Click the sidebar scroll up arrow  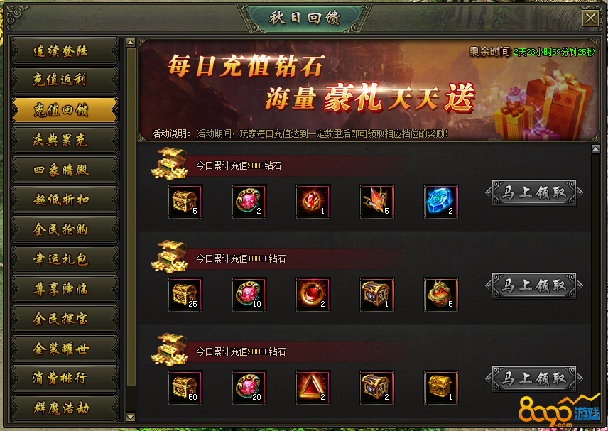pos(131,42)
